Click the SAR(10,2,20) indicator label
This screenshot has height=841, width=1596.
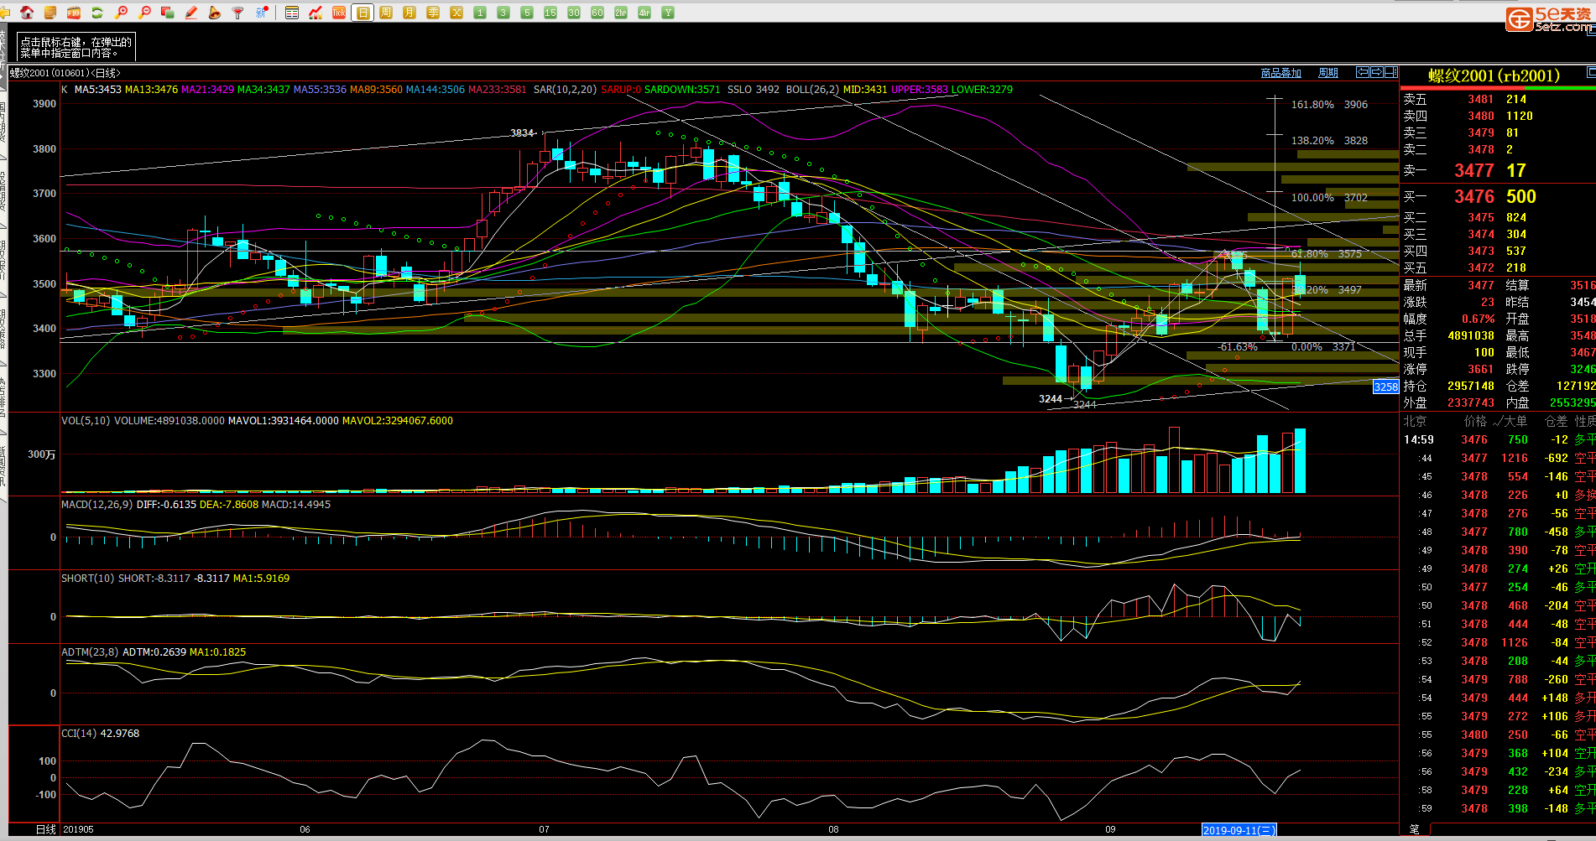565,90
